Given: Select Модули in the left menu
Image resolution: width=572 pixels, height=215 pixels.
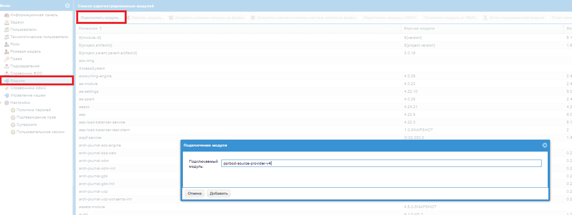Looking at the screenshot, I should click(17, 81).
